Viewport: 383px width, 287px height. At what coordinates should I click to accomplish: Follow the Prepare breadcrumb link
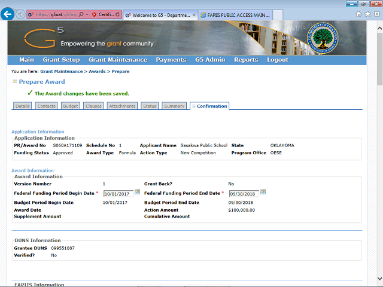click(x=121, y=72)
